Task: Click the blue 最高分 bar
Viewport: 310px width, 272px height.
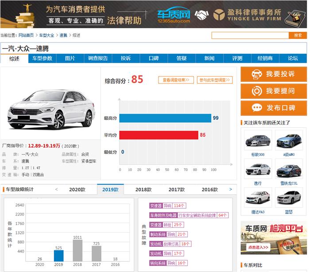Action: pos(165,118)
